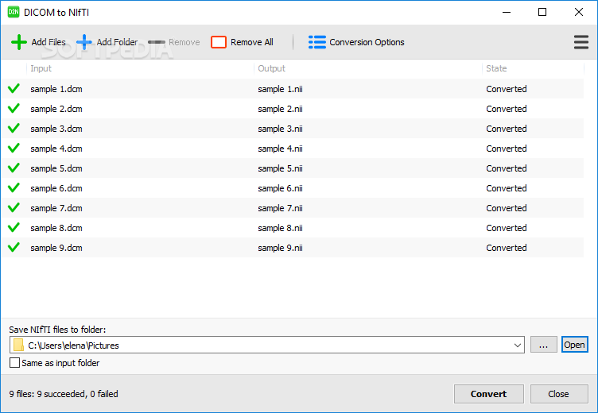Click Converted state of sample 1.dcm row
Image resolution: width=598 pixels, height=413 pixels.
point(507,89)
